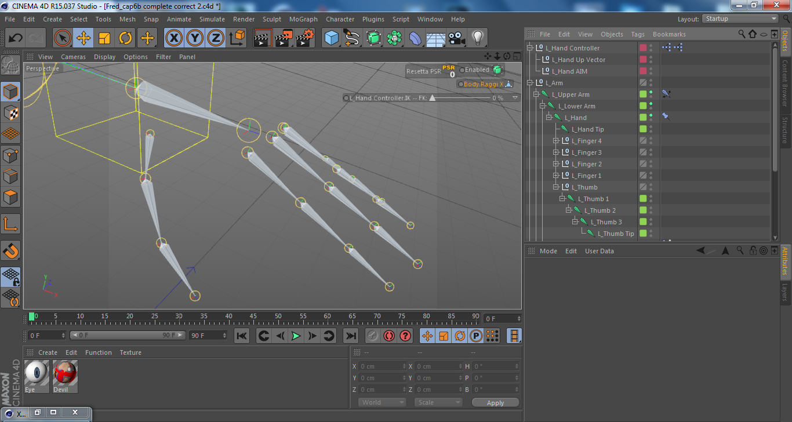
Task: Activate the Scale tool in the top toolbar
Action: click(x=104, y=38)
